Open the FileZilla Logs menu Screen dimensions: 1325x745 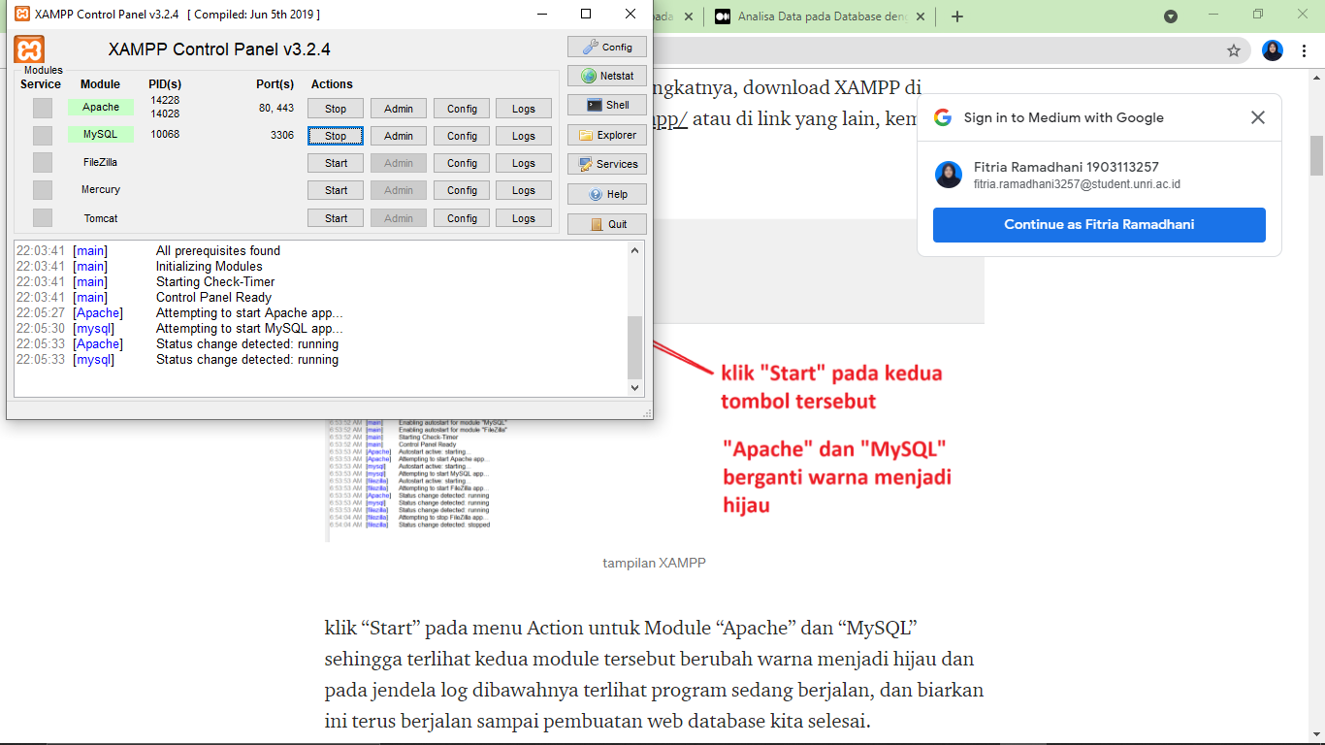click(x=524, y=163)
